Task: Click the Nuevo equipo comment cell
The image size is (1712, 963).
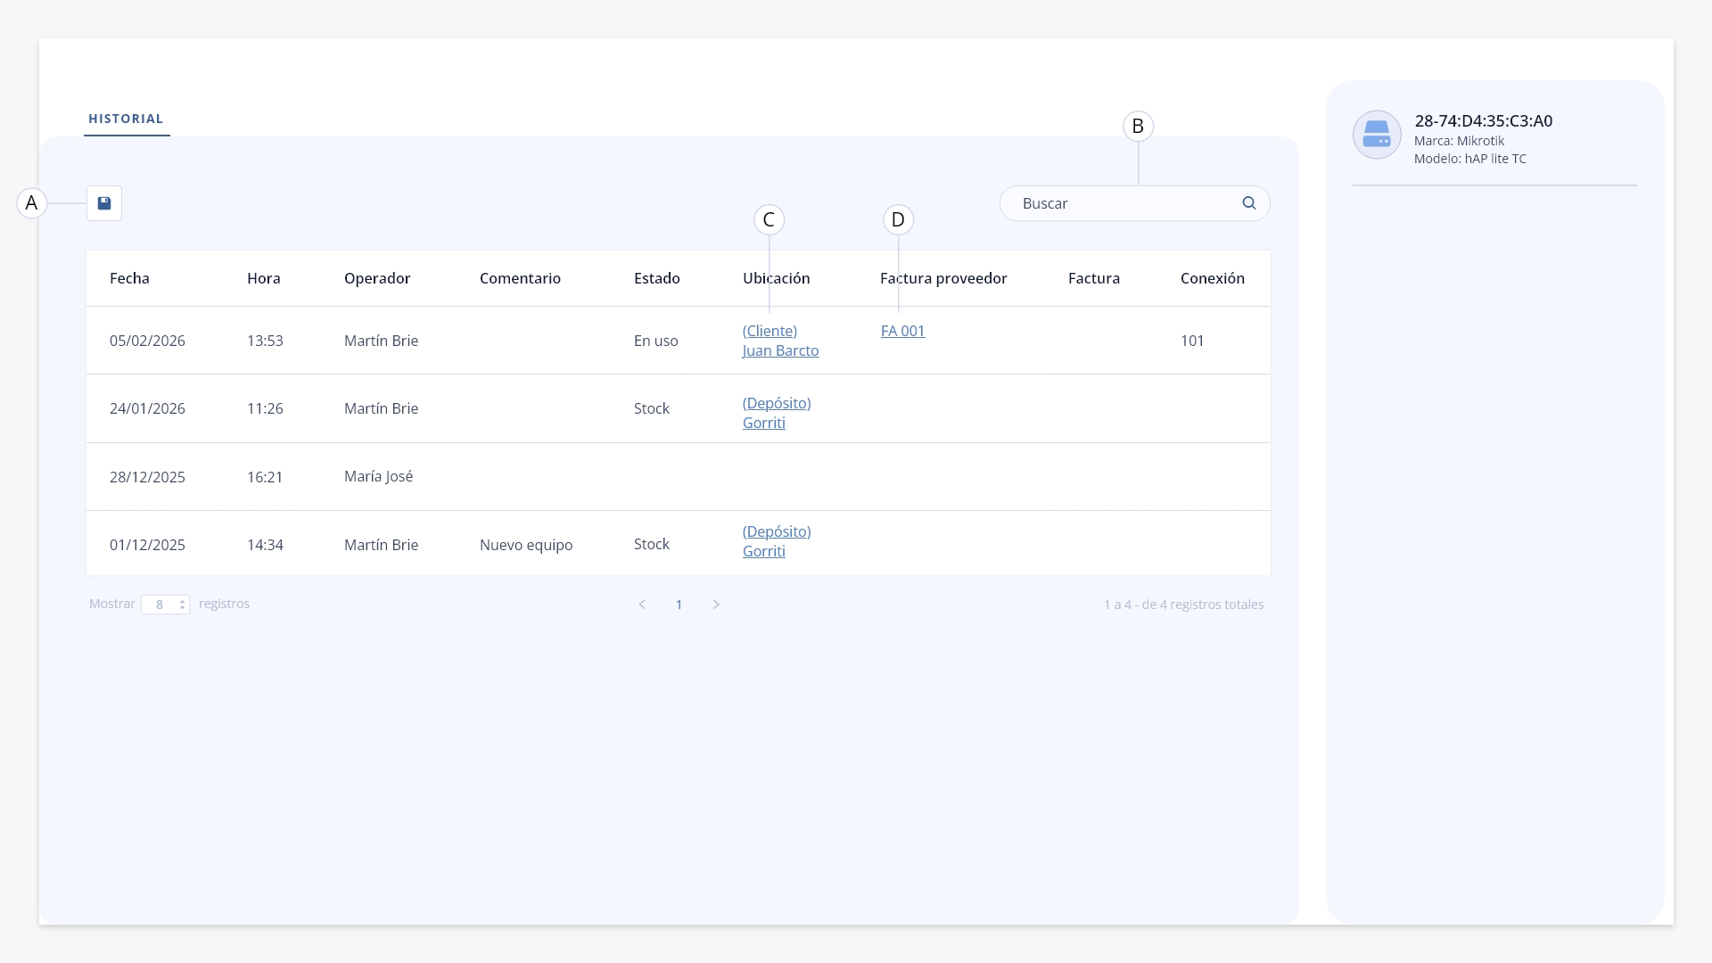Action: coord(526,545)
